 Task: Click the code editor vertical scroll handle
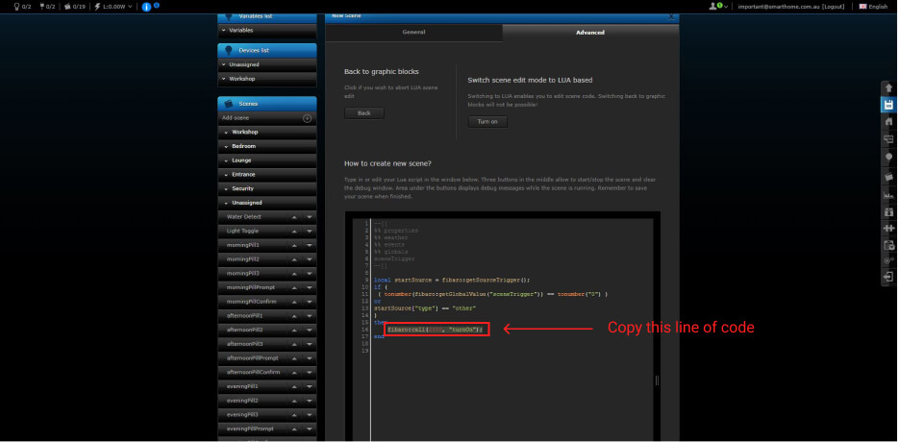click(657, 381)
